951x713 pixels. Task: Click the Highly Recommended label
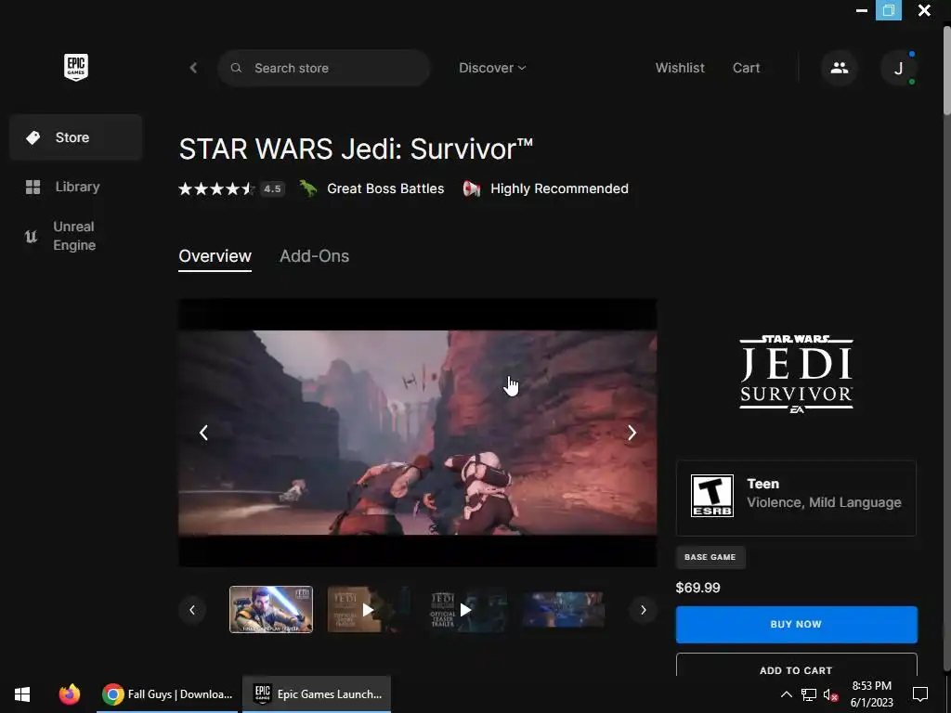coord(559,188)
